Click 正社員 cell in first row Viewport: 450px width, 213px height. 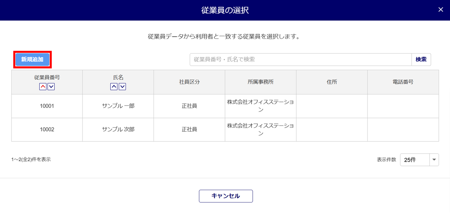[x=189, y=106]
